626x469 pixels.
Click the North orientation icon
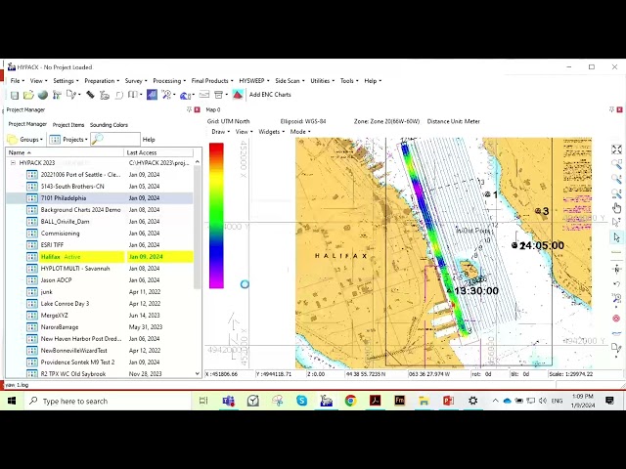[617, 270]
